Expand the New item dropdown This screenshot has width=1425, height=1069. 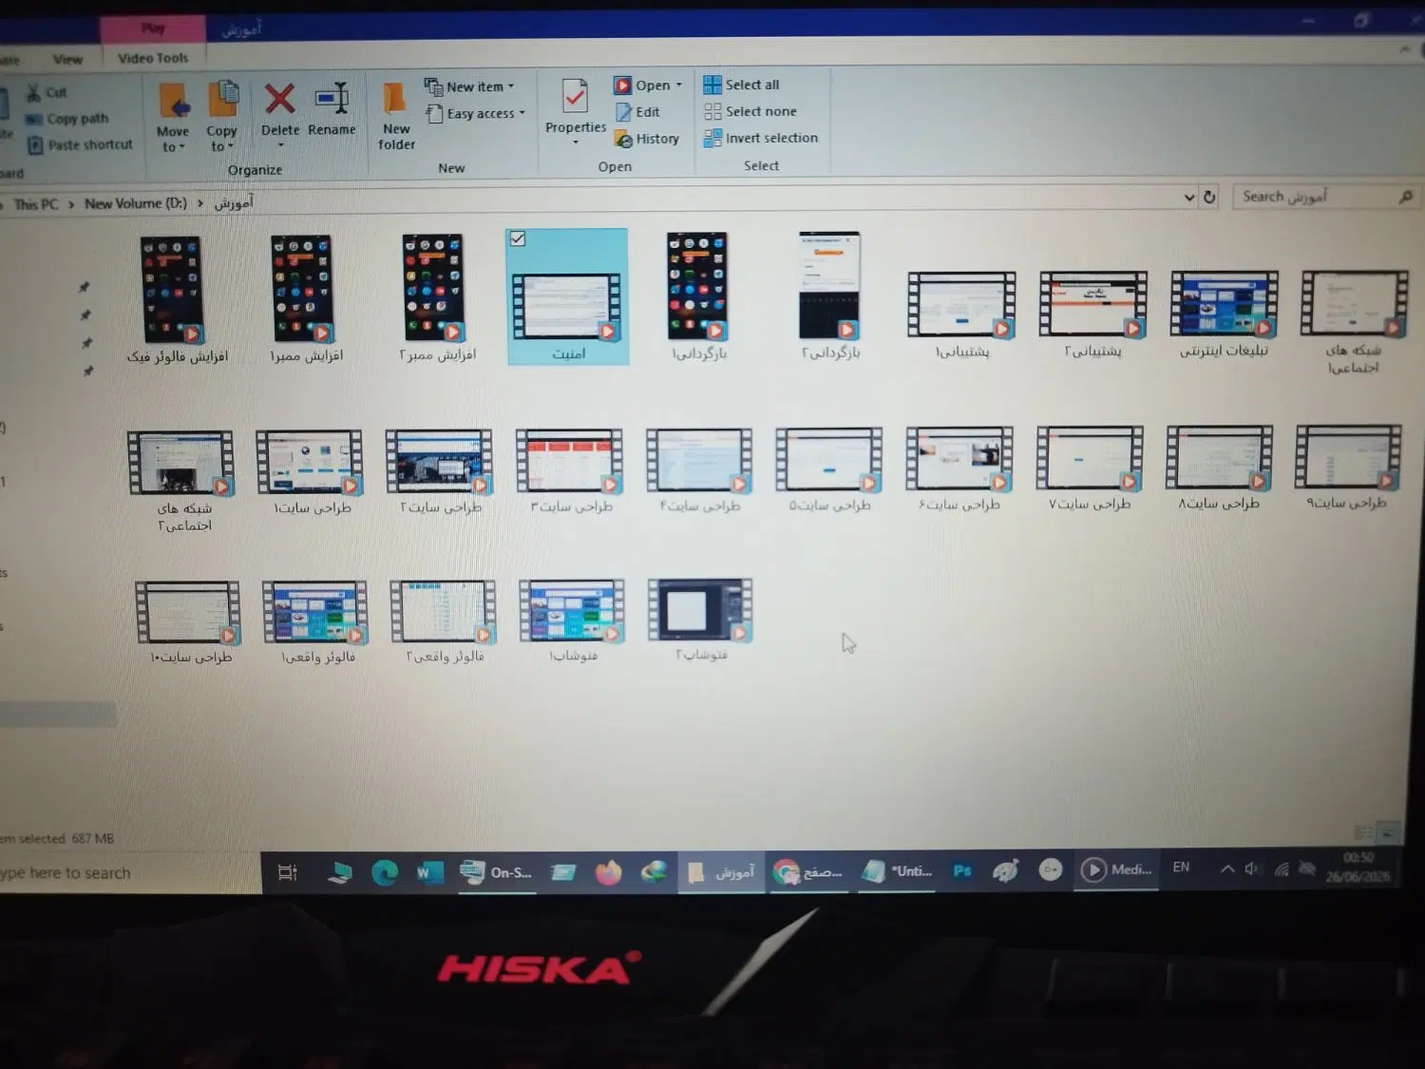[469, 86]
